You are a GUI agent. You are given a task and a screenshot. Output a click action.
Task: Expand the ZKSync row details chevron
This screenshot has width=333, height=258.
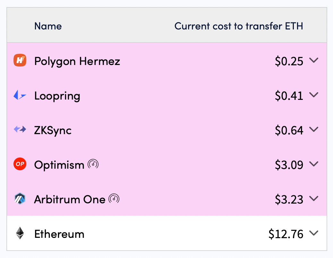tap(314, 129)
